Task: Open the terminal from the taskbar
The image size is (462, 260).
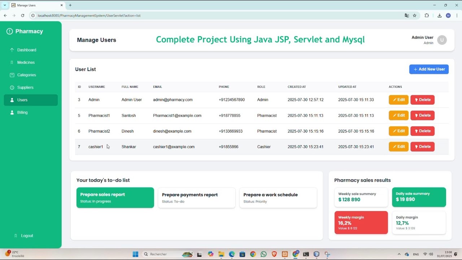Action: (x=306, y=254)
